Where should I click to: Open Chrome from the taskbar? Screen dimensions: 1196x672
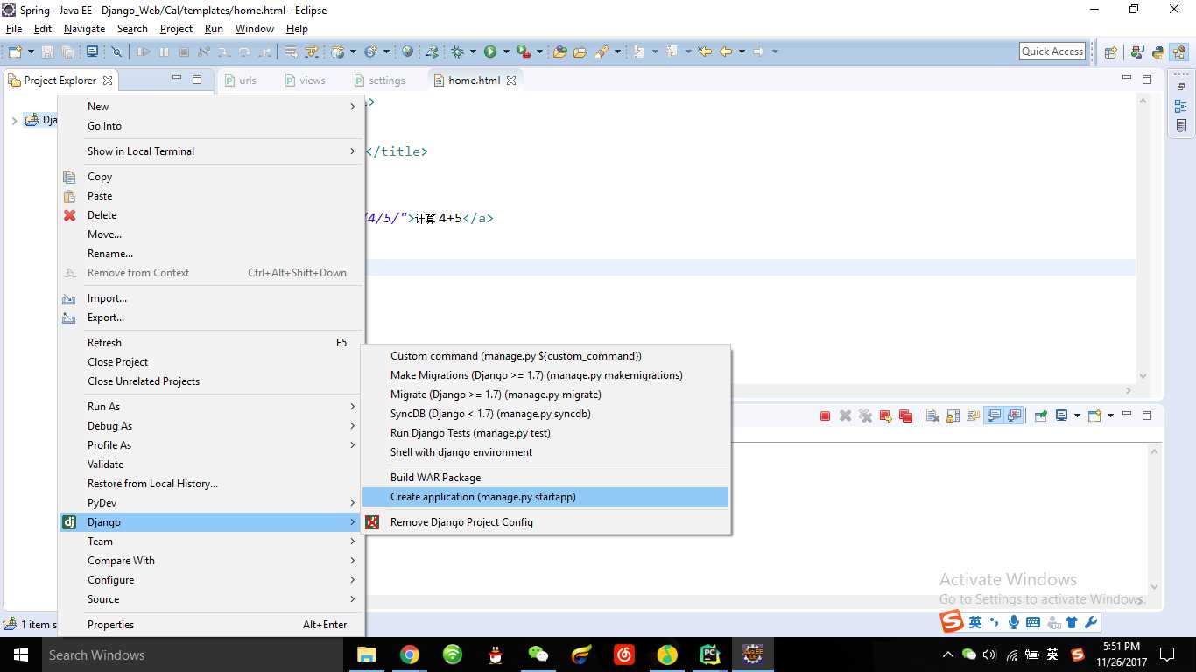tap(409, 654)
